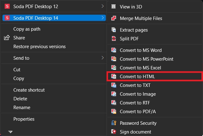Viewport: 203px width, 136px height.
Task: Click the Convert to Image icon
Action: (x=114, y=94)
